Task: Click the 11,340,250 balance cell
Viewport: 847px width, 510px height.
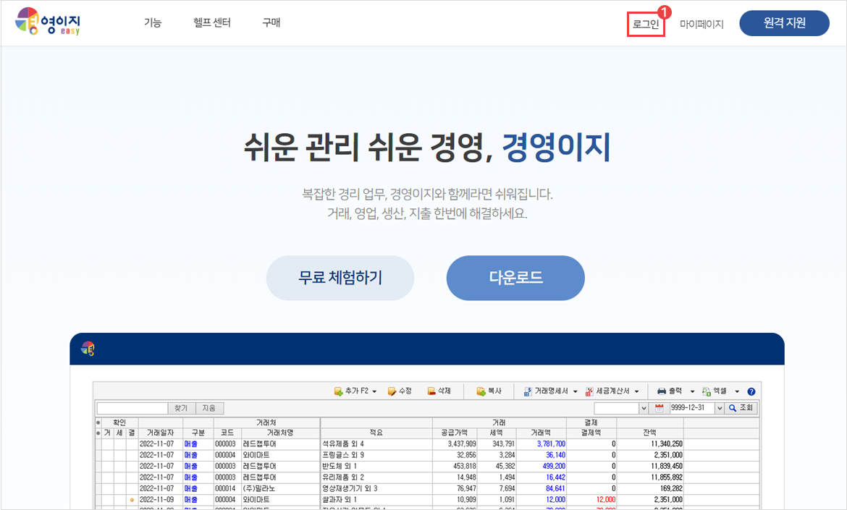Action: point(650,444)
